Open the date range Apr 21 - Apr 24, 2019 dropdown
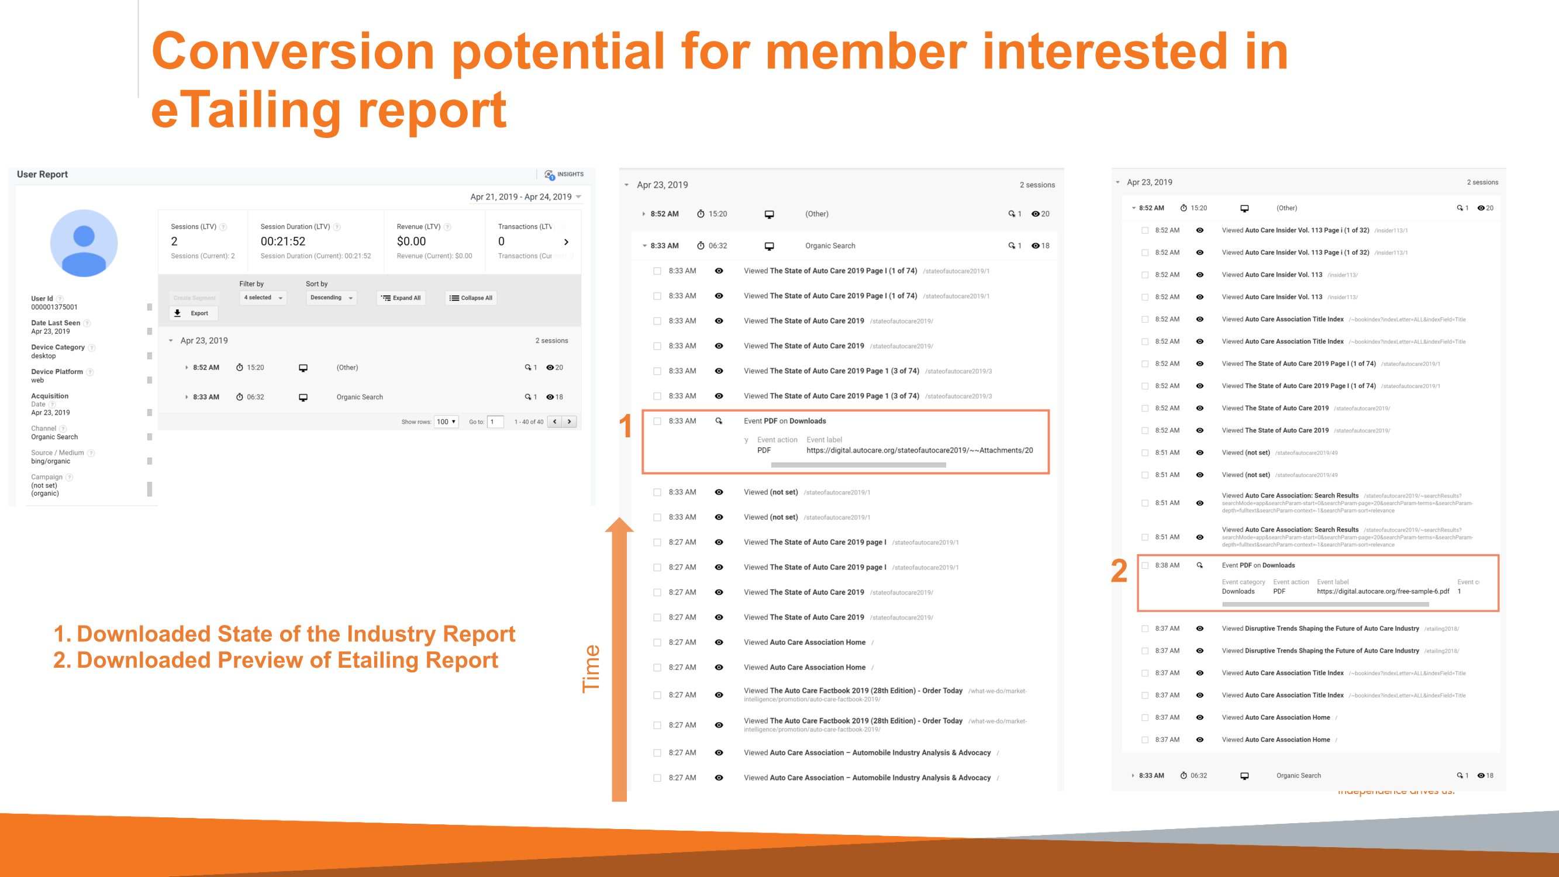The image size is (1559, 877). (x=525, y=196)
